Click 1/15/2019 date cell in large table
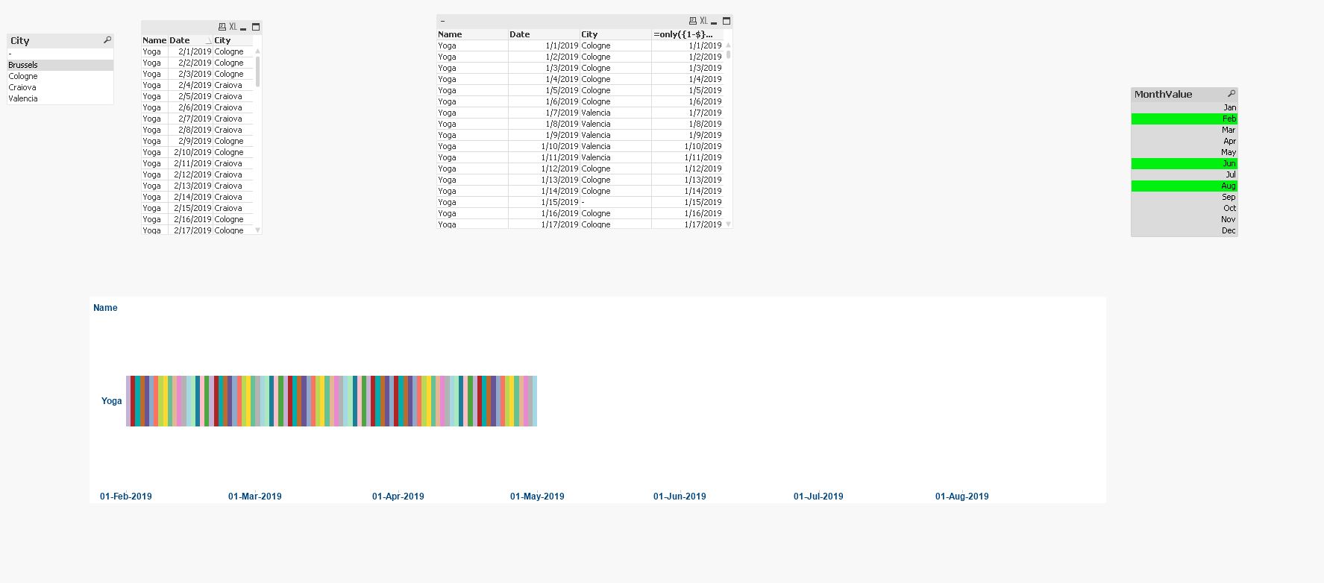The height and width of the screenshot is (583, 1324). pyautogui.click(x=544, y=202)
